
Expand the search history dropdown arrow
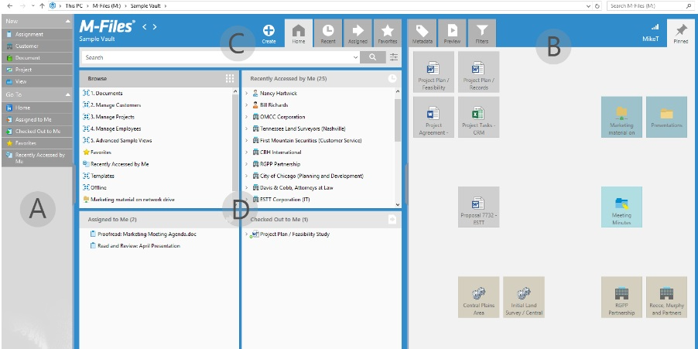coord(355,57)
